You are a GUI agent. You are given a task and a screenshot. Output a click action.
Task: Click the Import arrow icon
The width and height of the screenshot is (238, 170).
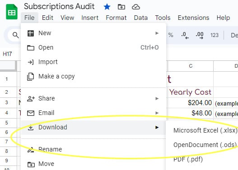point(31,62)
